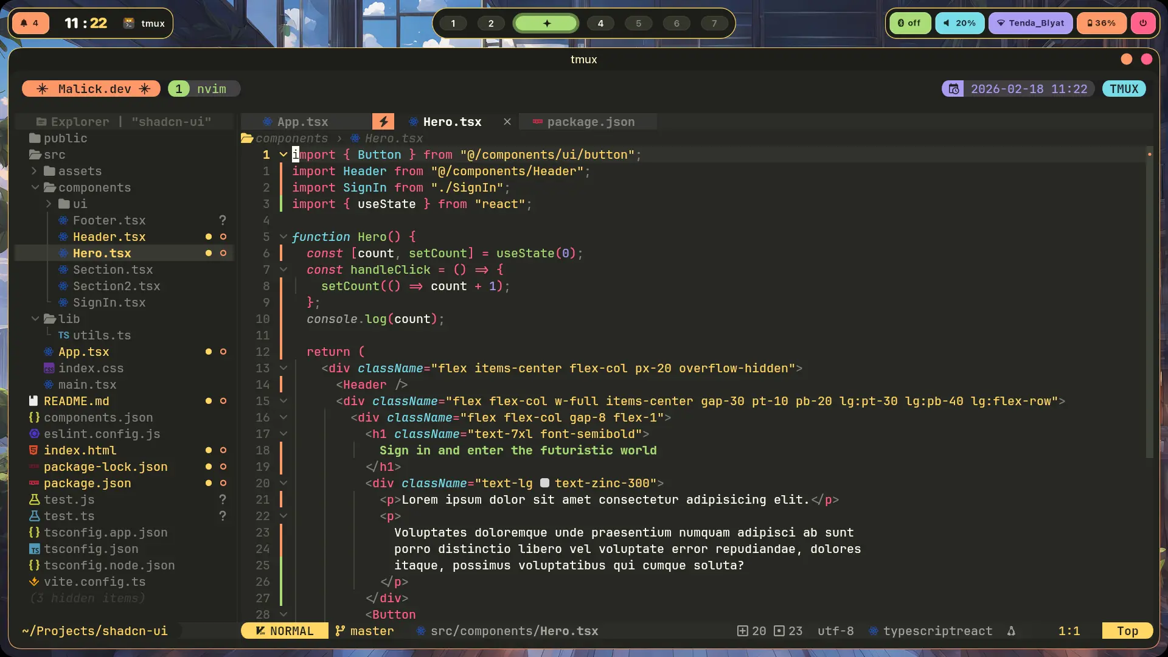Switch to workspace 4
Viewport: 1168px width, 657px height.
pos(600,23)
